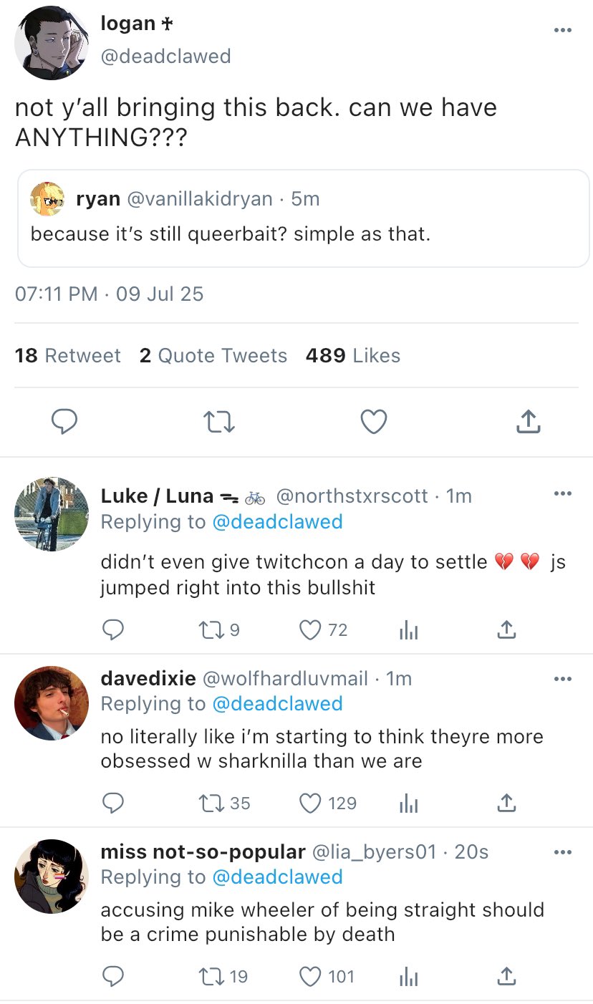Reply to logan's main tweet
593x1004 pixels.
(64, 422)
